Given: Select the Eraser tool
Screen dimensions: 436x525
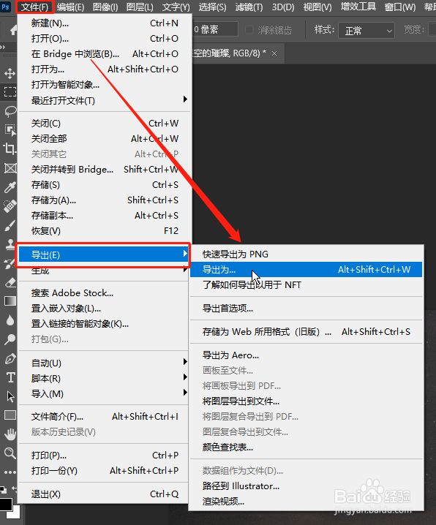Looking at the screenshot, I should 10,283.
